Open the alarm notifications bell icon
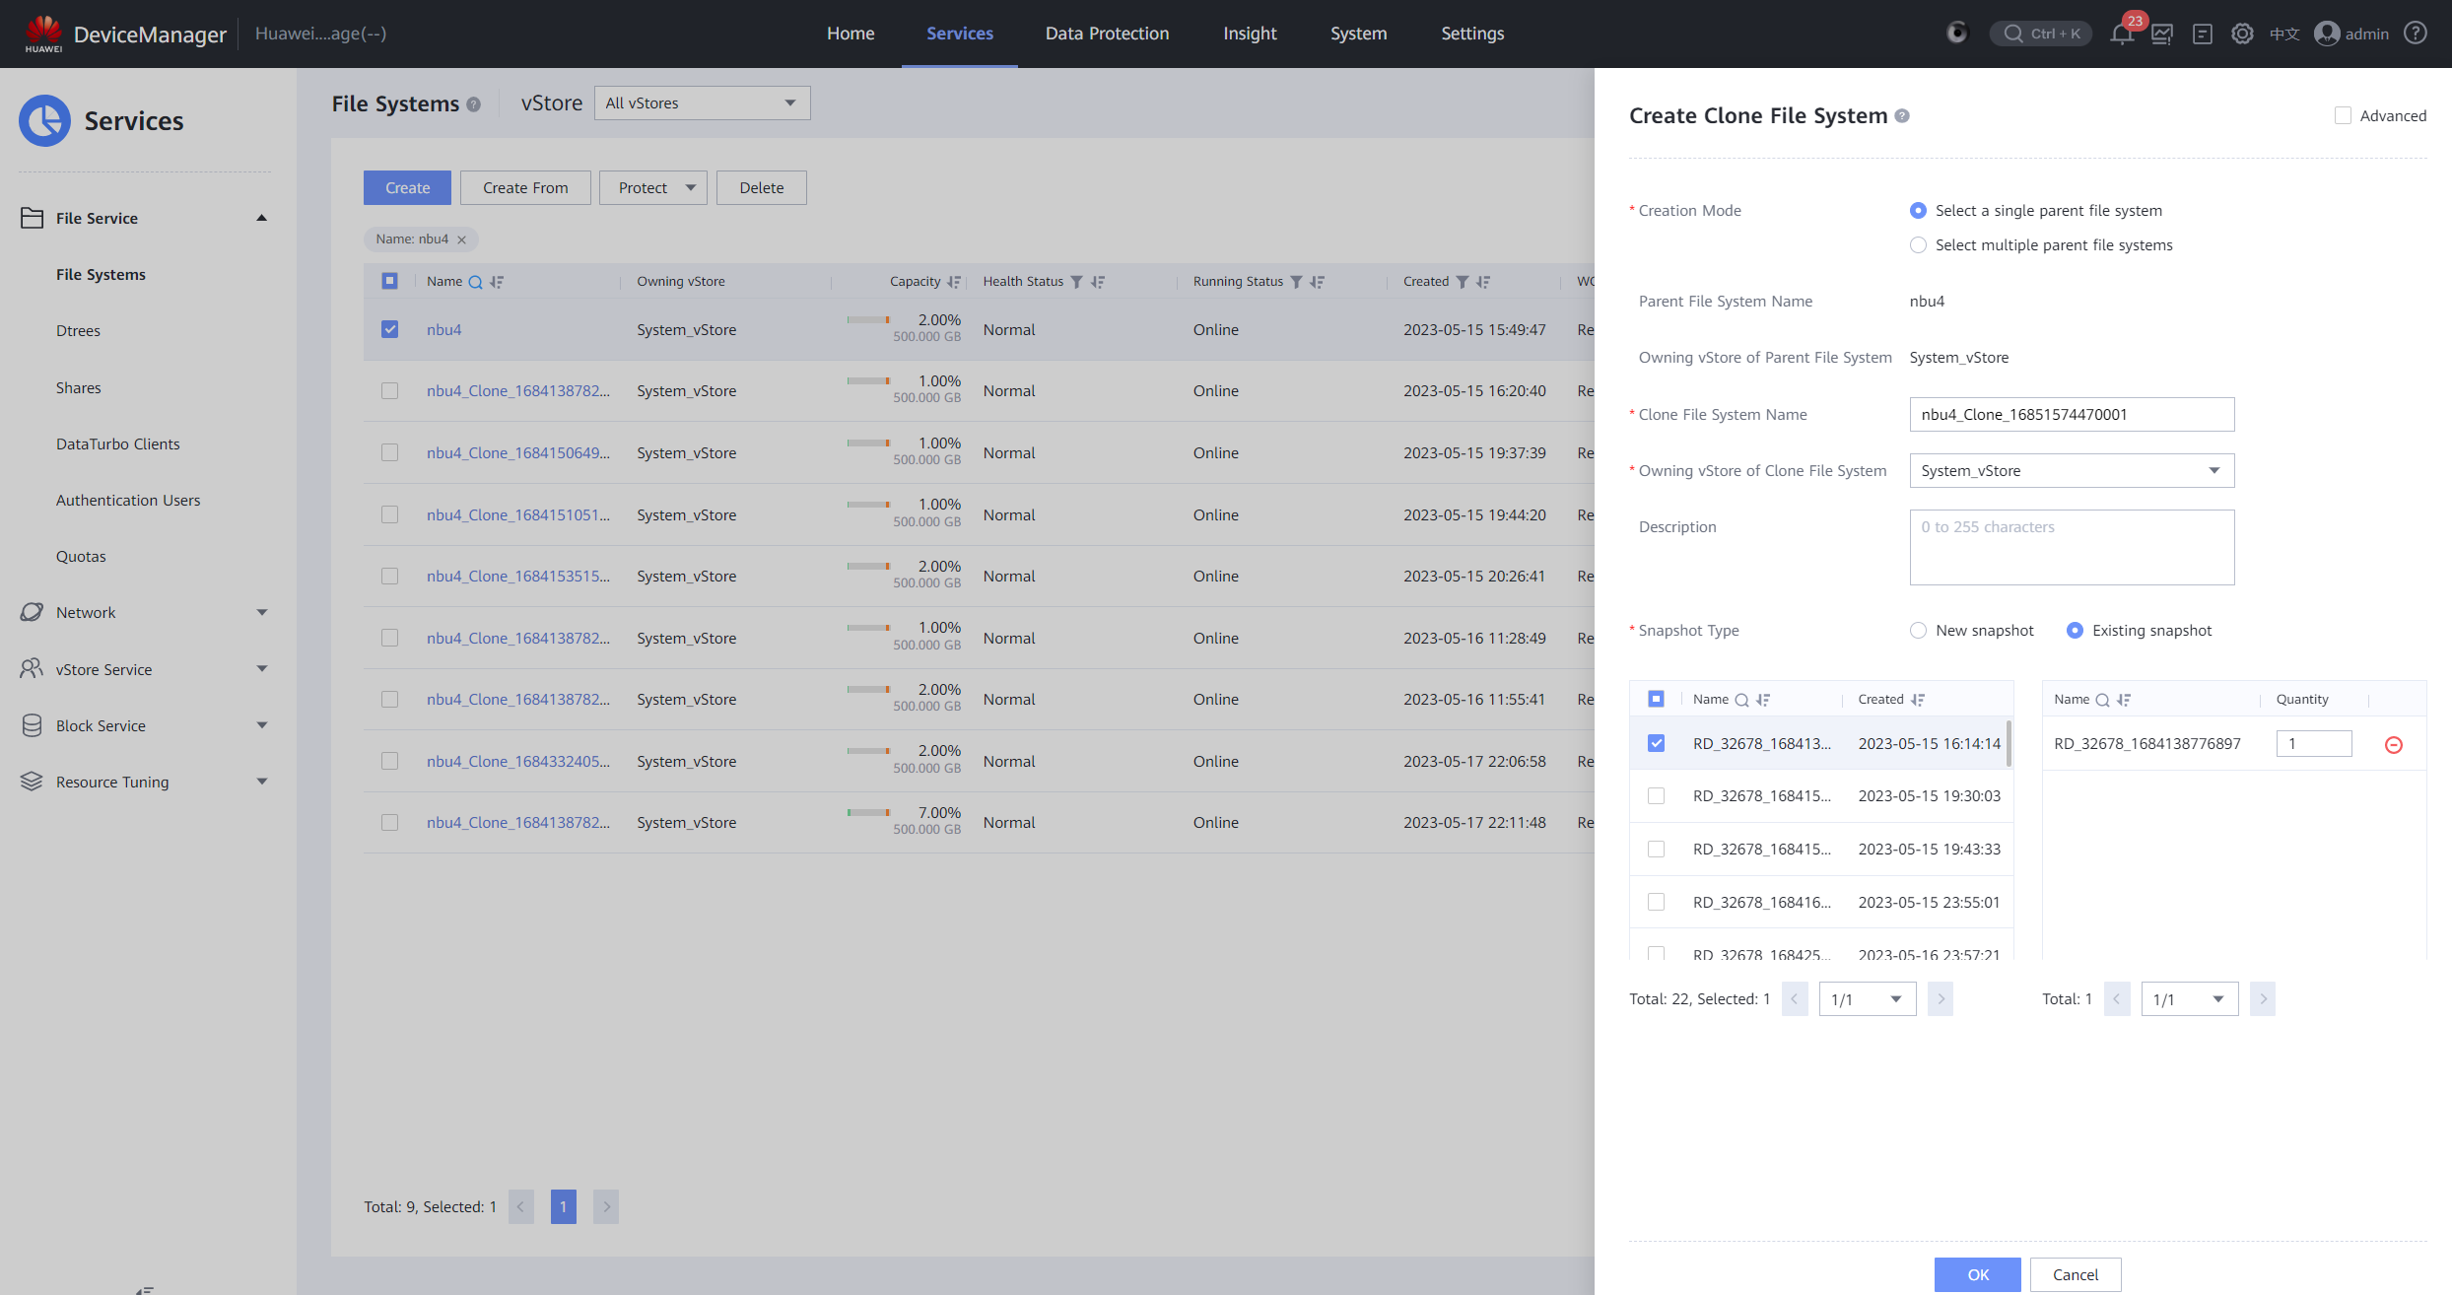2452x1295 pixels. [x=2121, y=34]
